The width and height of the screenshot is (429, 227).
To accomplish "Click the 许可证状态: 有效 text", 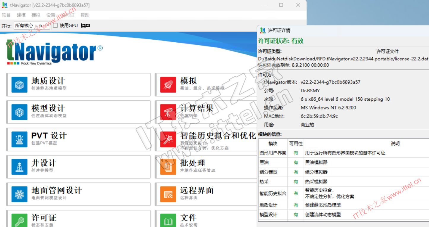I will [281, 41].
